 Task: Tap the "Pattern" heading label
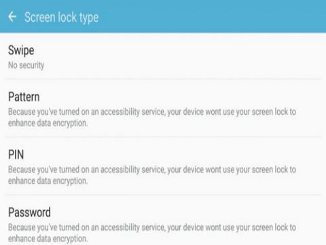coord(24,97)
